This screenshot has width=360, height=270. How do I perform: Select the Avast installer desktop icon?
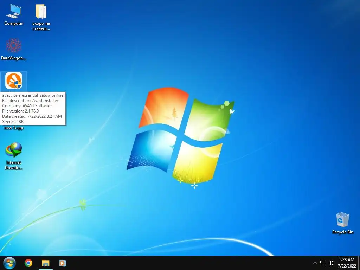click(14, 81)
